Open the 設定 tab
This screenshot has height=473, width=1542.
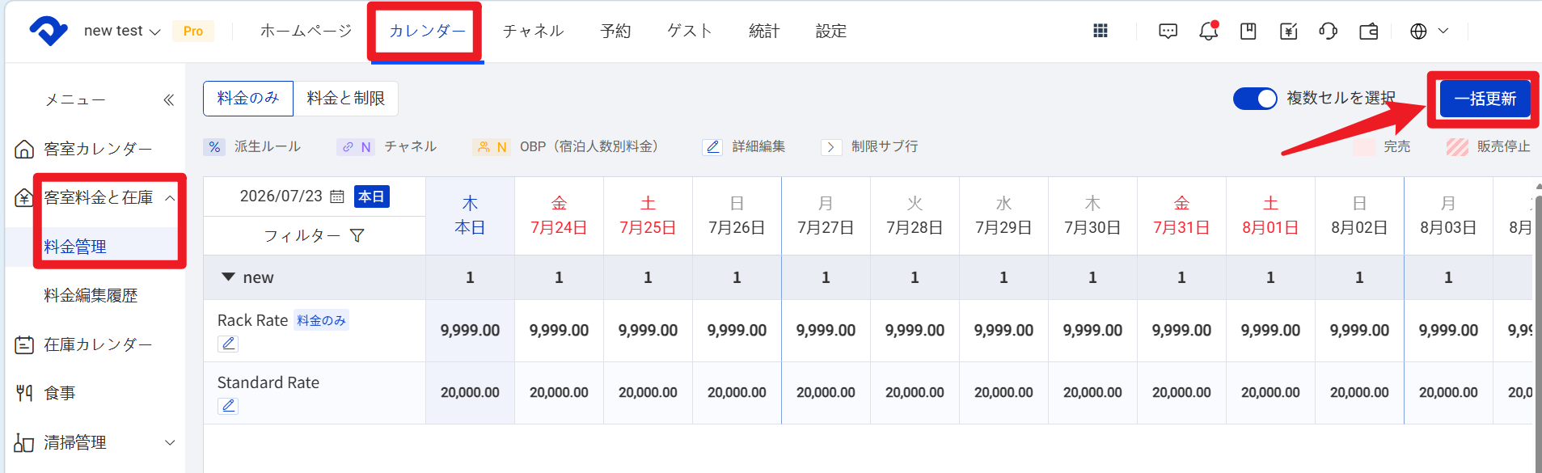coord(830,31)
